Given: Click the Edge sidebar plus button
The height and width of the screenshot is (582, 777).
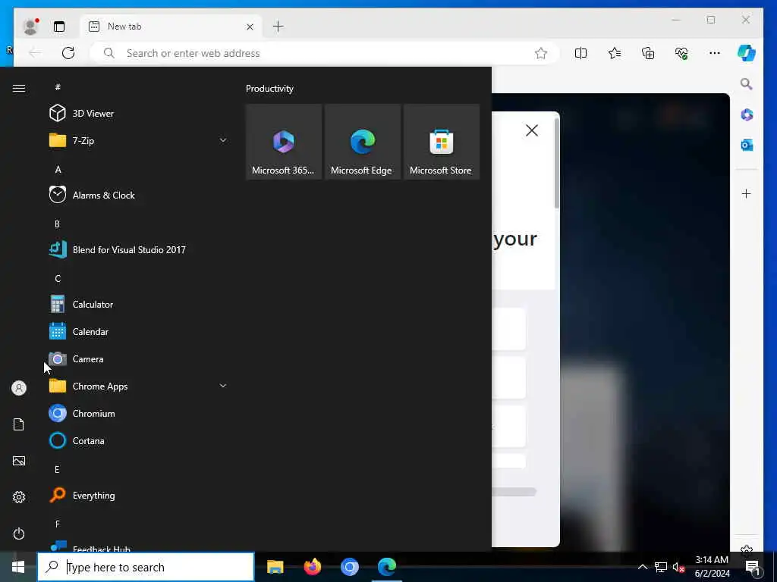Looking at the screenshot, I should 747,193.
